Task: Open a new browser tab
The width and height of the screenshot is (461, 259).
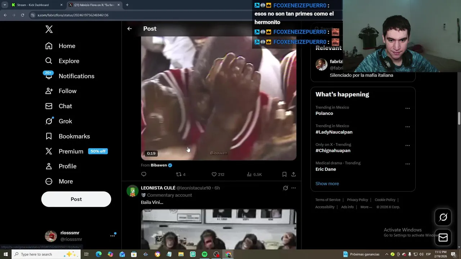Action: click(127, 5)
